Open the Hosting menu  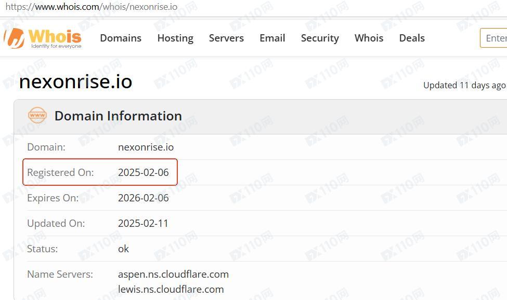click(x=175, y=38)
